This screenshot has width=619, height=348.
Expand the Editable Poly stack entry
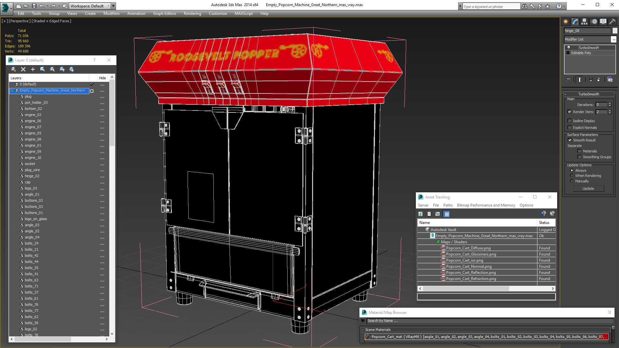(x=568, y=53)
